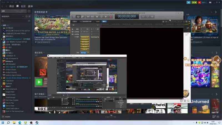
Task: Click the curve tool button in Monster Audio
Action: (148, 17)
